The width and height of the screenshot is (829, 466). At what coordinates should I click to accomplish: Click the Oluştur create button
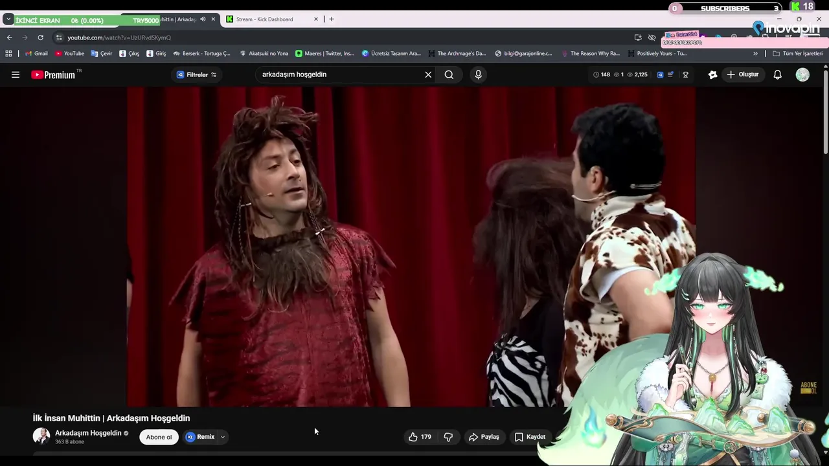[x=742, y=74]
